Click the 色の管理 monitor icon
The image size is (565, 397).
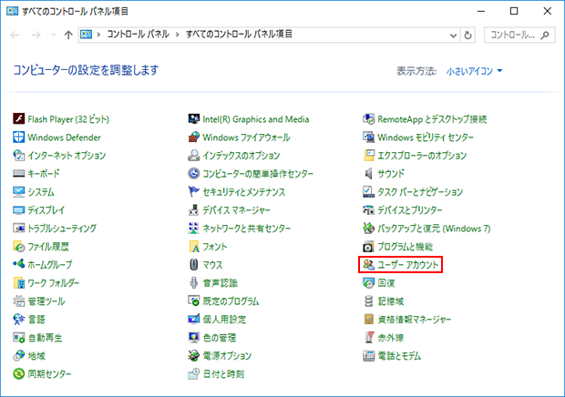193,337
